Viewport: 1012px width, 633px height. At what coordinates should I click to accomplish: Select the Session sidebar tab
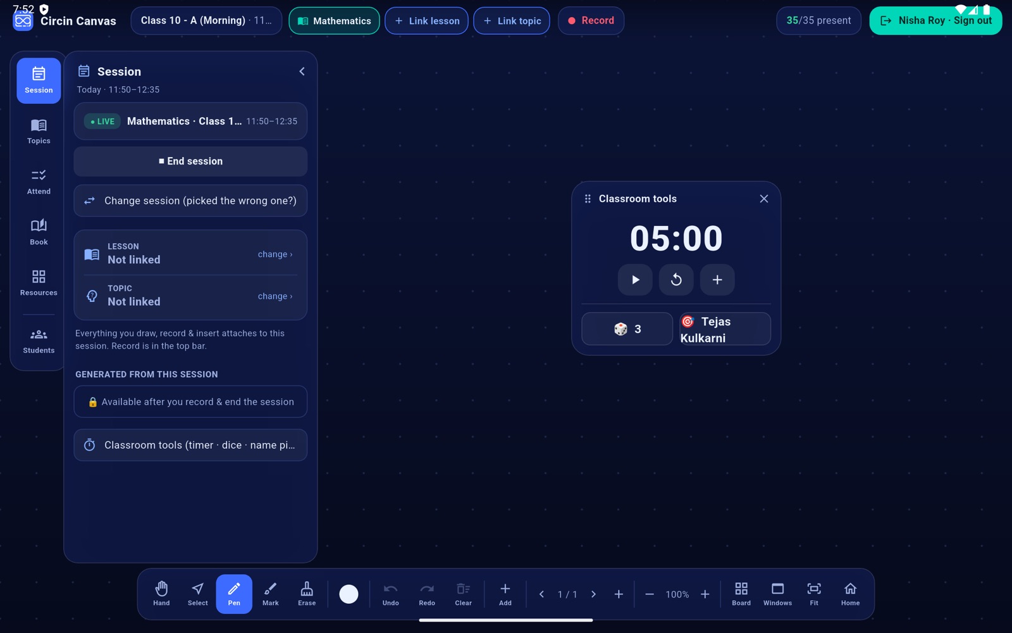pyautogui.click(x=39, y=80)
